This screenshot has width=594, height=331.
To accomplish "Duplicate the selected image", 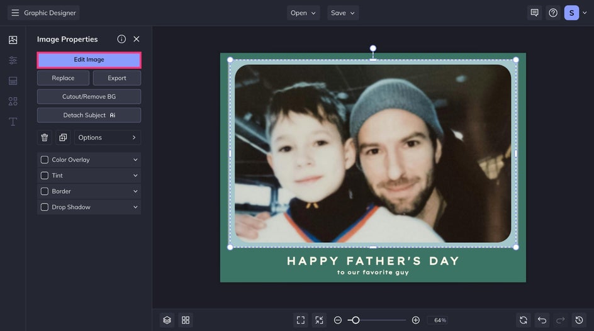I will 63,137.
